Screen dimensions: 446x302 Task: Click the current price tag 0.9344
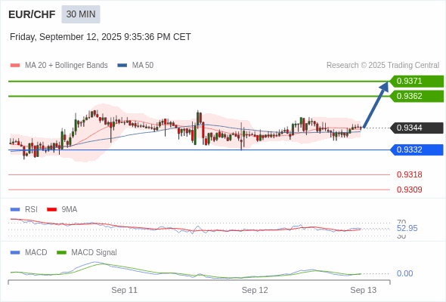417,128
